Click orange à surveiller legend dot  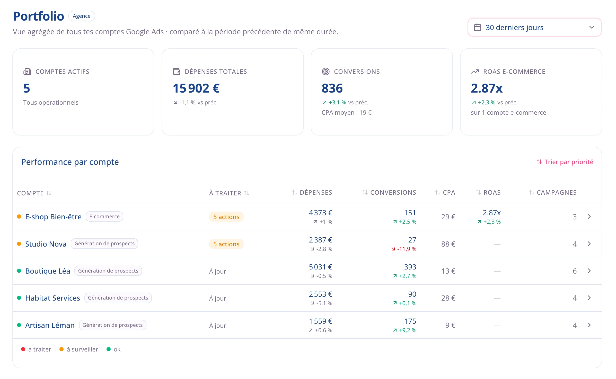click(61, 349)
